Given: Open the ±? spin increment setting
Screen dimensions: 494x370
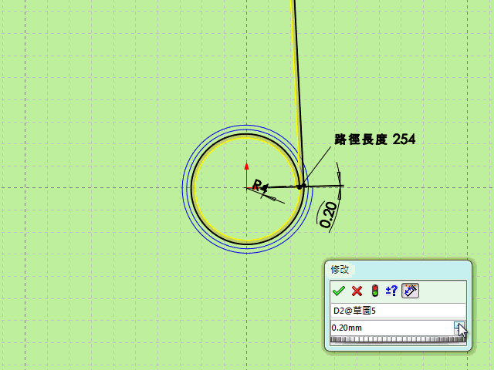Looking at the screenshot, I should (x=391, y=291).
